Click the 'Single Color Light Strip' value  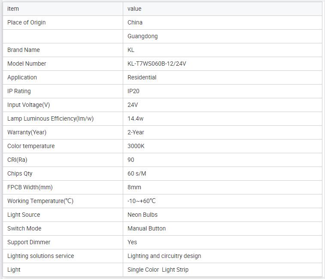pyautogui.click(x=158, y=270)
